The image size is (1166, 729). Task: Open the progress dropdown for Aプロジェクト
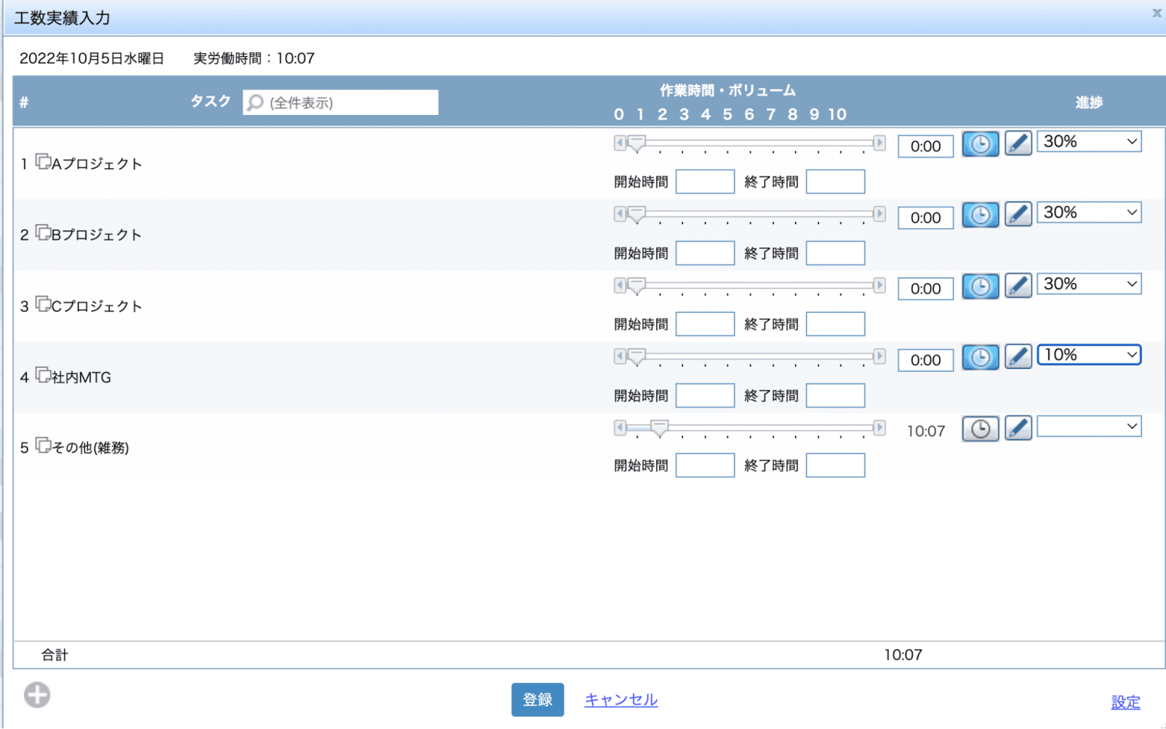[x=1088, y=141]
